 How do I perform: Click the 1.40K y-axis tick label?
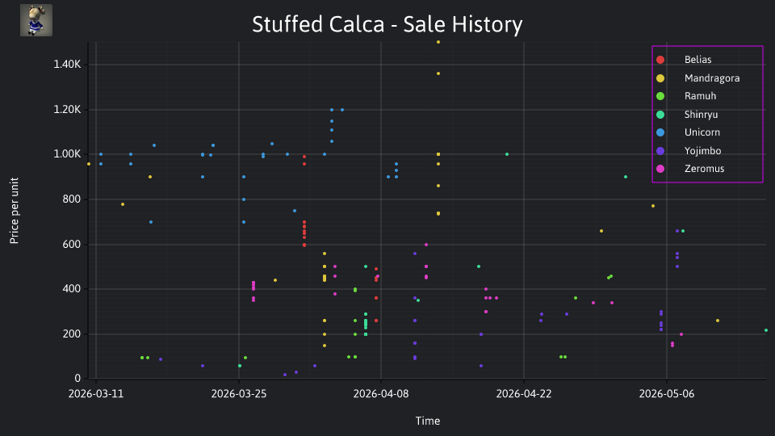pyautogui.click(x=67, y=65)
